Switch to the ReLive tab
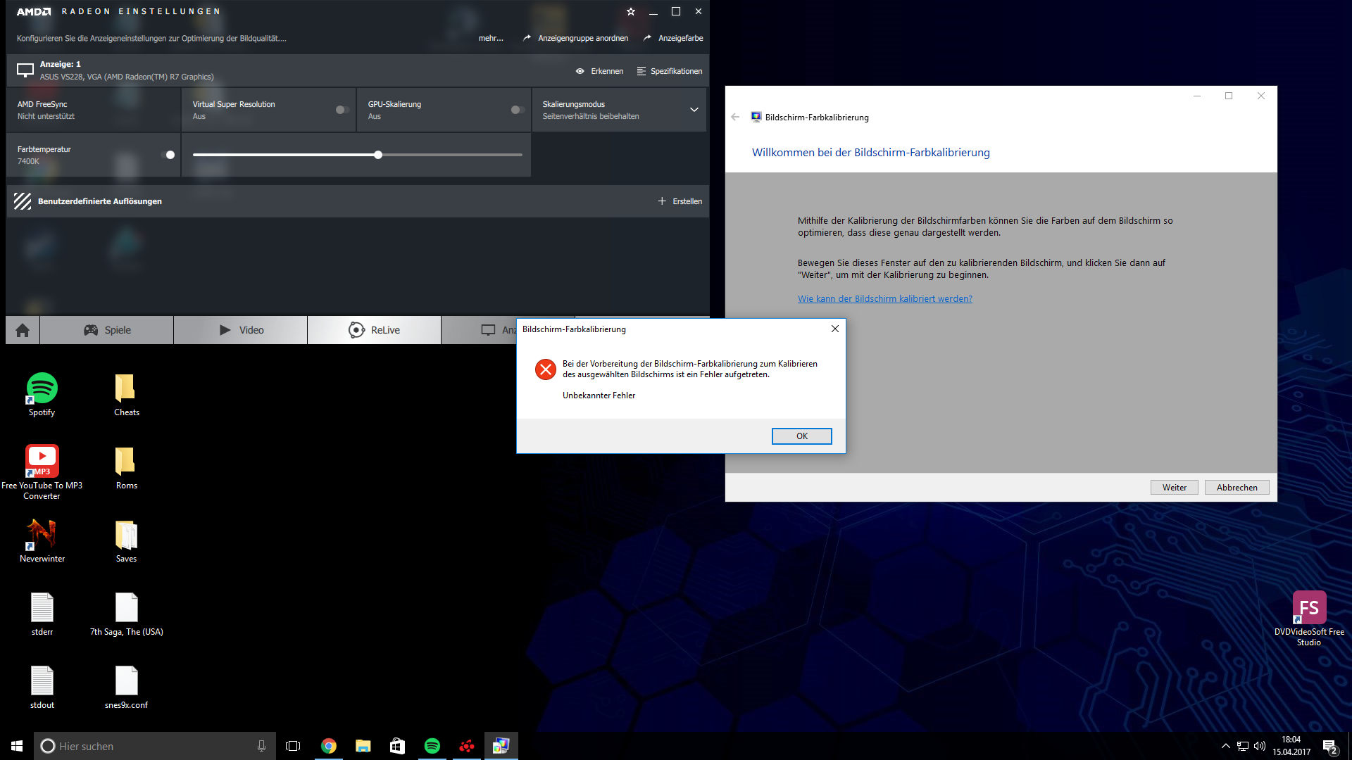 [374, 330]
